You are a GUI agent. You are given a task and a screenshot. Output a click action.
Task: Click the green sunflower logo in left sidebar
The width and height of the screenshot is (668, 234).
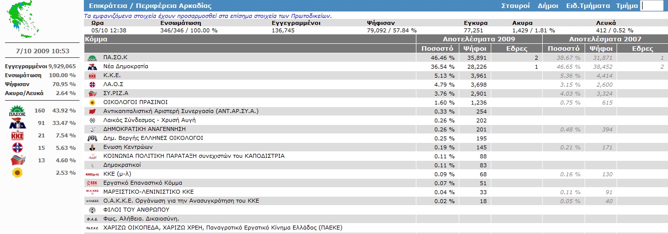[x=17, y=173]
